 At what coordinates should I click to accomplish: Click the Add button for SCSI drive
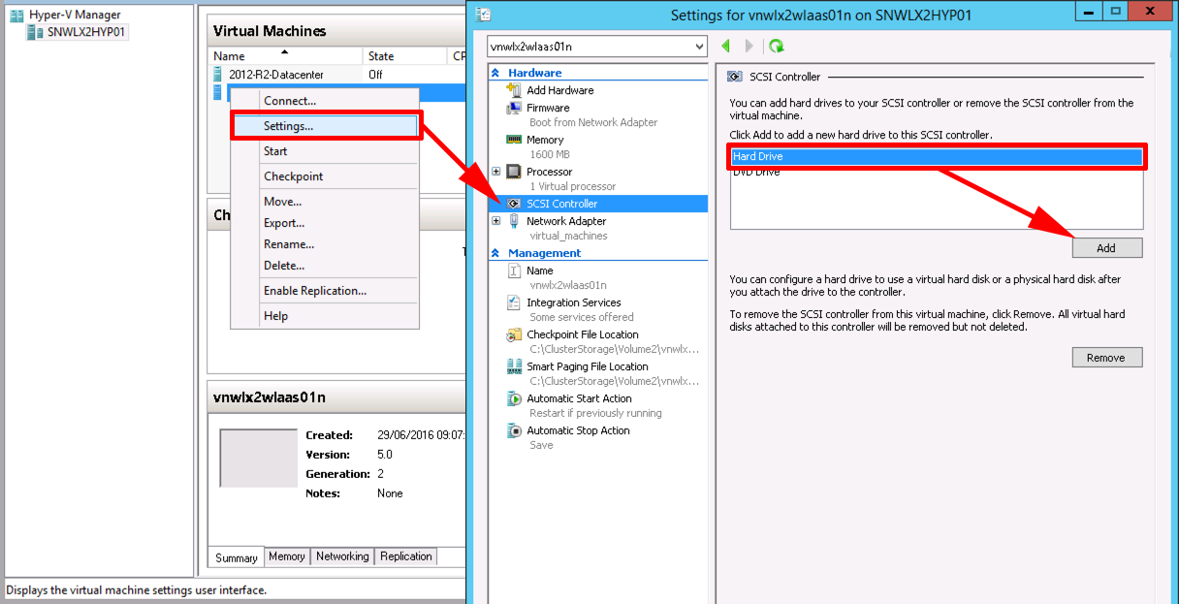tap(1107, 248)
